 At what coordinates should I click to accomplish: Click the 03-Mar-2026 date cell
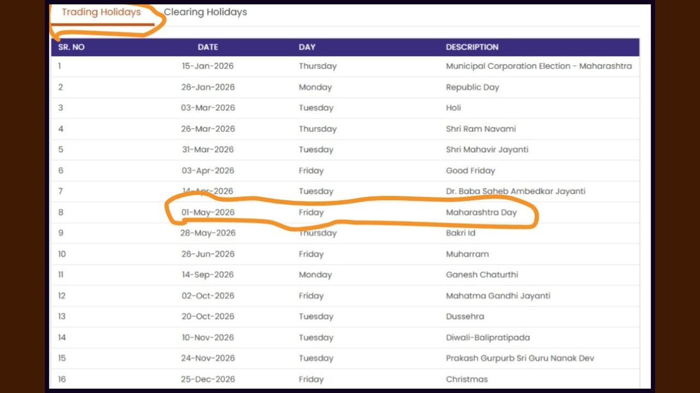click(x=208, y=108)
